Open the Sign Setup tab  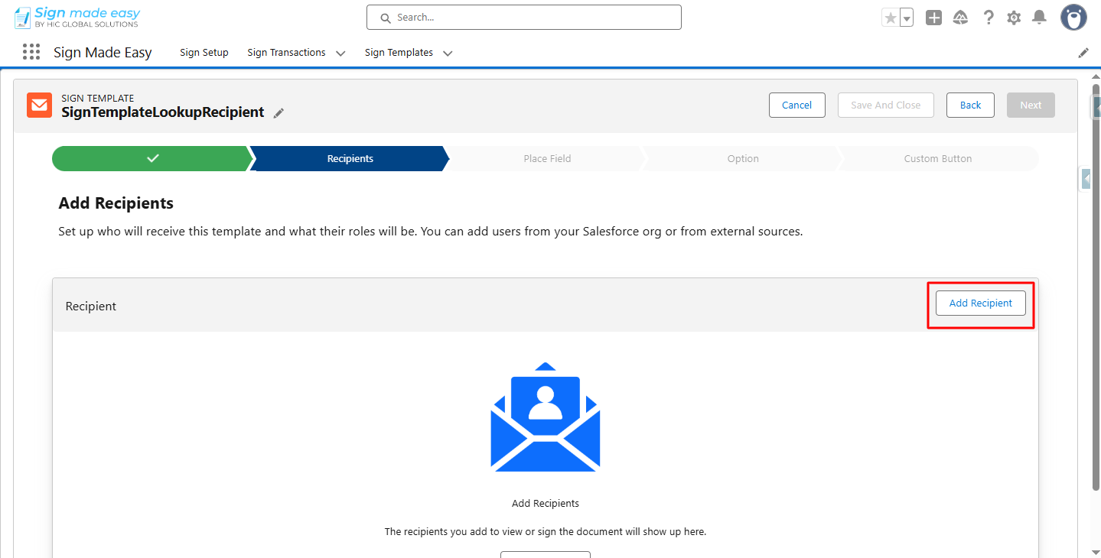click(x=204, y=53)
